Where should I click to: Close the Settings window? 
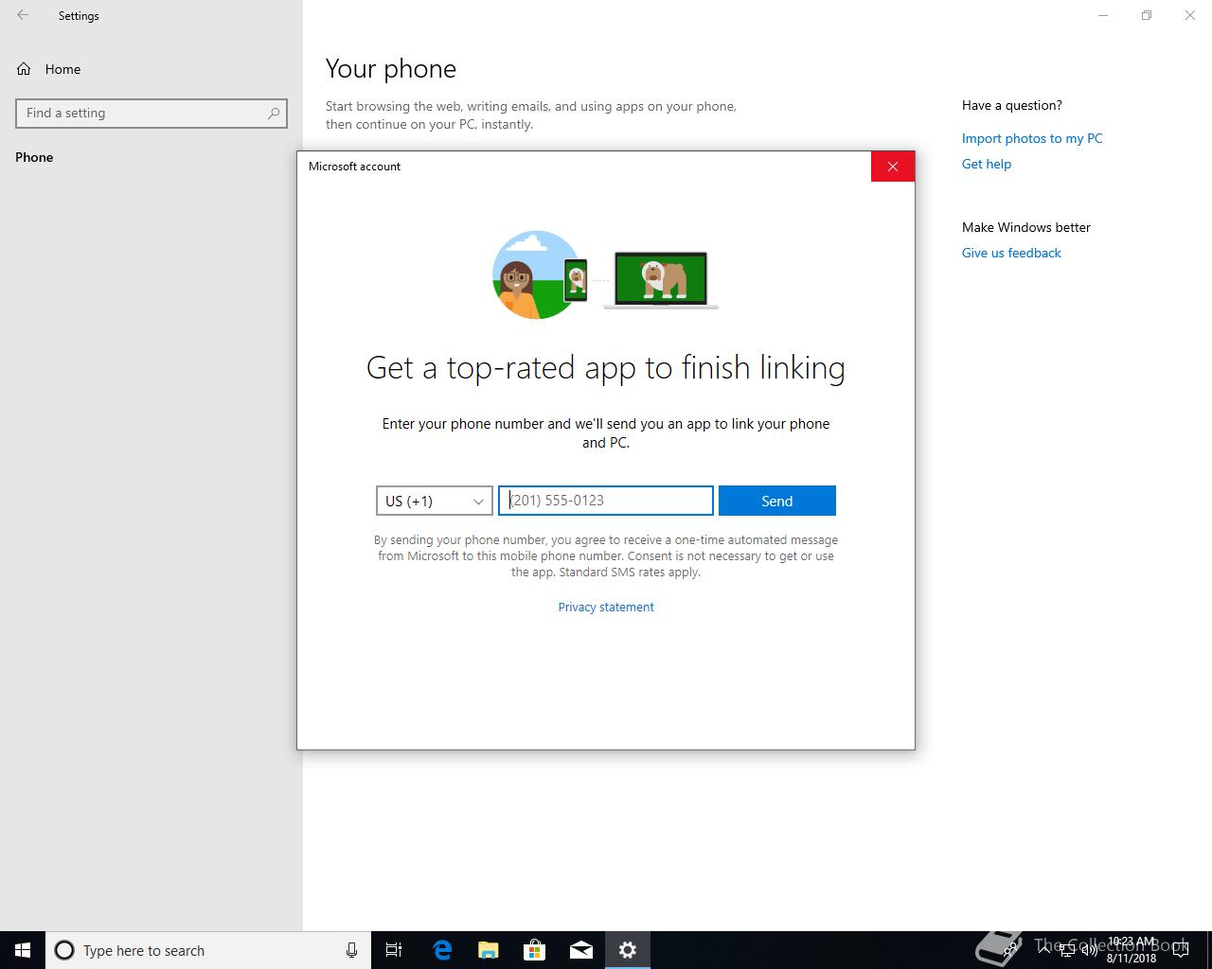1190,15
